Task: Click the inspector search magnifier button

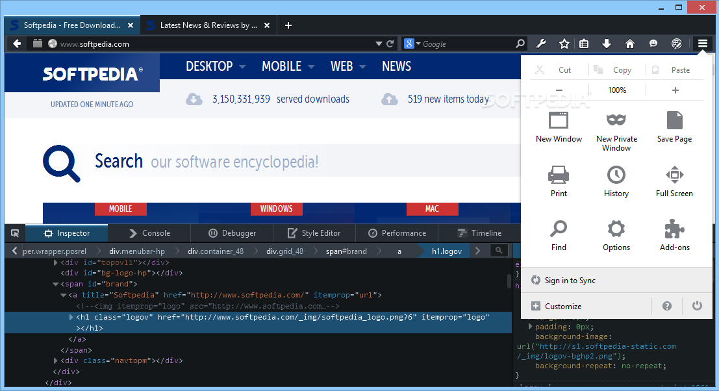Action: click(x=499, y=250)
